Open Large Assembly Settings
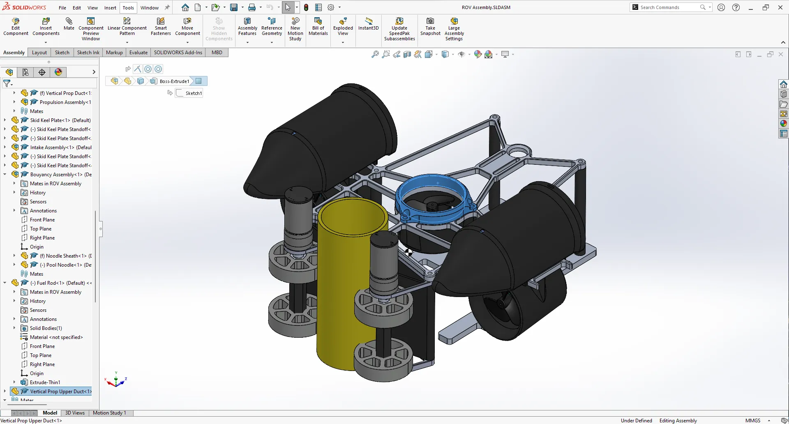This screenshot has width=789, height=424. click(454, 29)
